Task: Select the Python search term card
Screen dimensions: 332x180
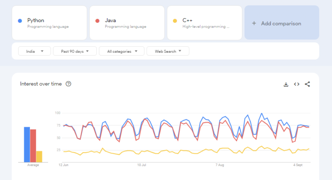Action: [x=49, y=23]
